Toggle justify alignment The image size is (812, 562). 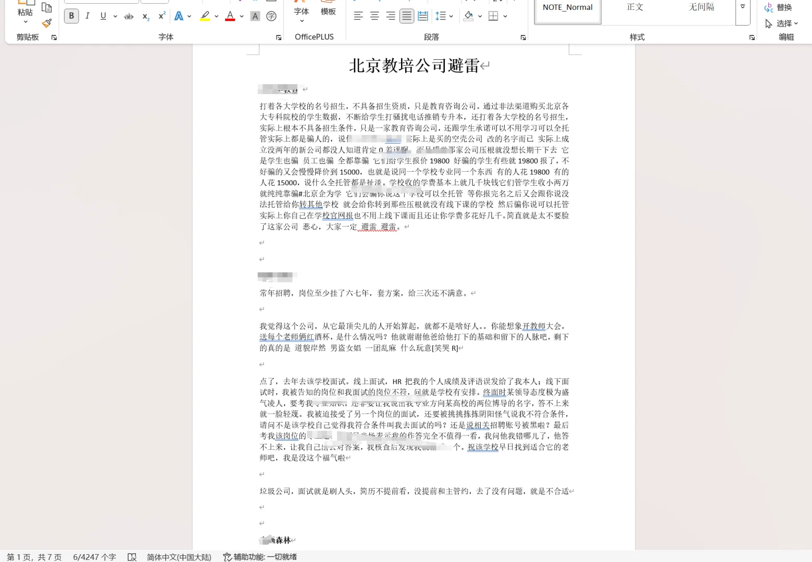tap(407, 16)
